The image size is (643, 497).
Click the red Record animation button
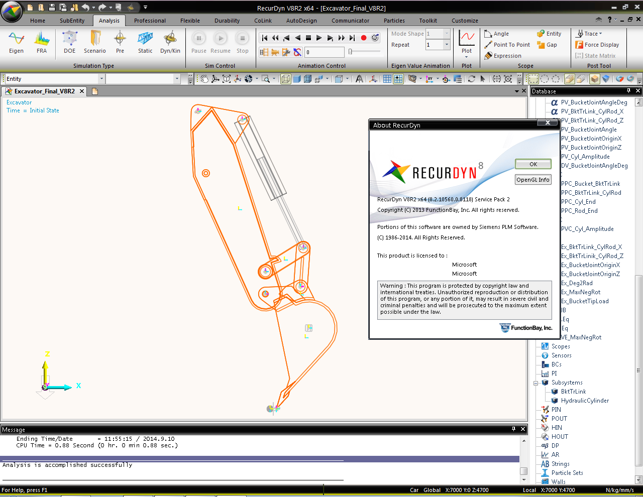[364, 38]
